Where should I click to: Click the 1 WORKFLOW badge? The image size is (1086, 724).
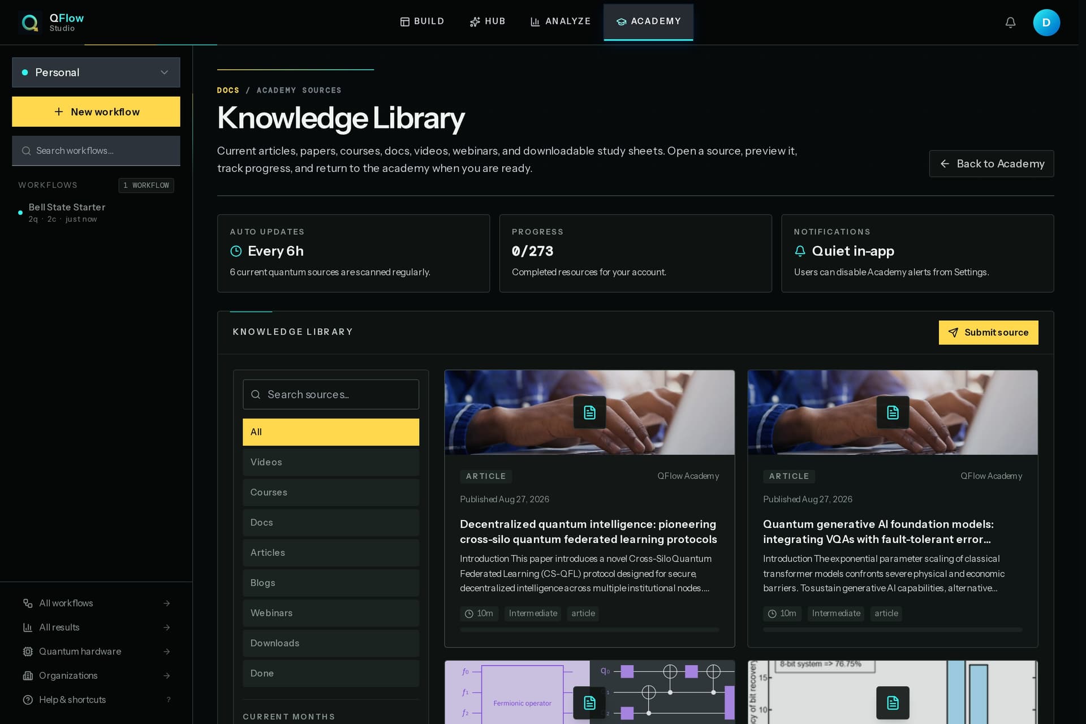click(x=146, y=186)
